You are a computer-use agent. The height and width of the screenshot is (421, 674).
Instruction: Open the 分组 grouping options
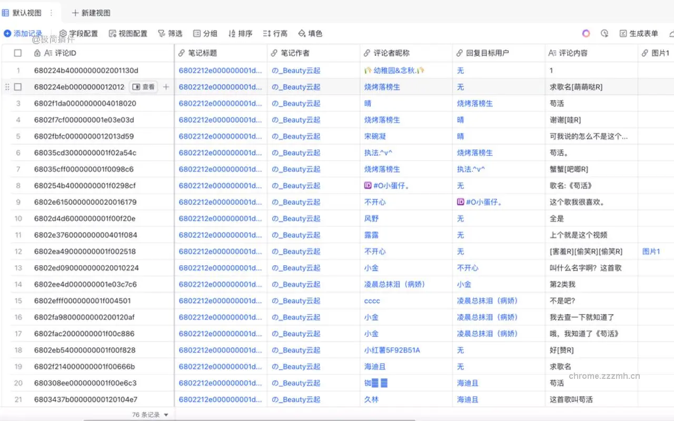(x=205, y=34)
